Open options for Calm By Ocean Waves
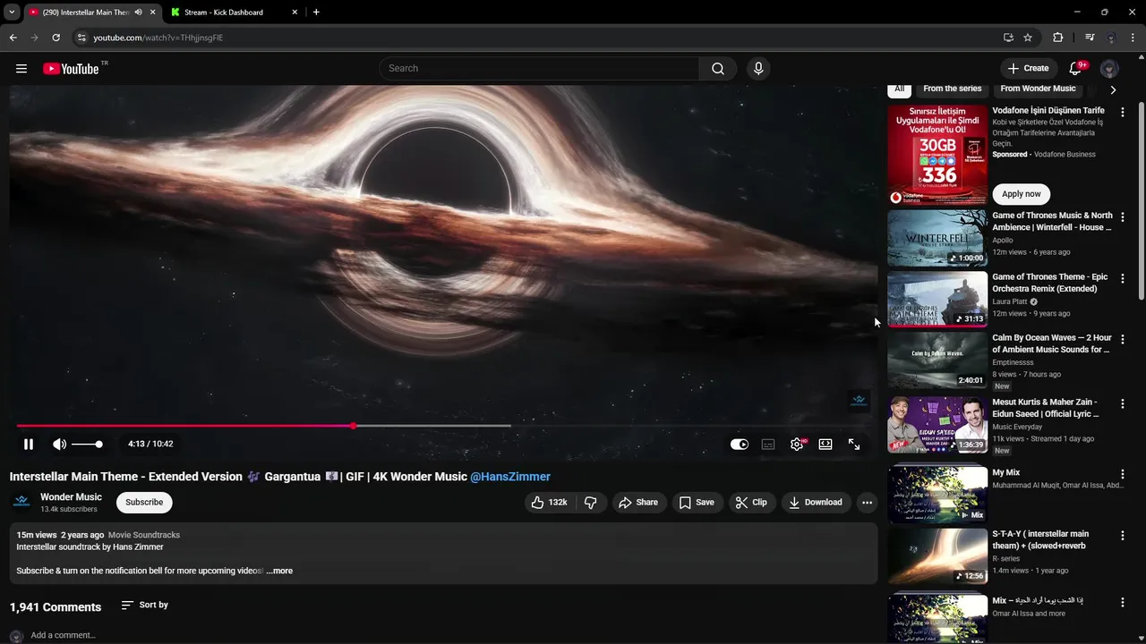1146x644 pixels. click(x=1123, y=340)
